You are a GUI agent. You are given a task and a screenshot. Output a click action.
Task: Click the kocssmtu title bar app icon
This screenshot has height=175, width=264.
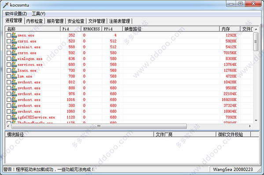coord(6,5)
